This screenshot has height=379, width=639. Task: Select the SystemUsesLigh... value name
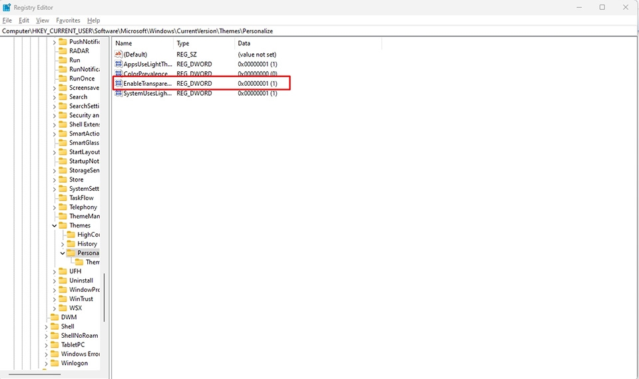[148, 93]
